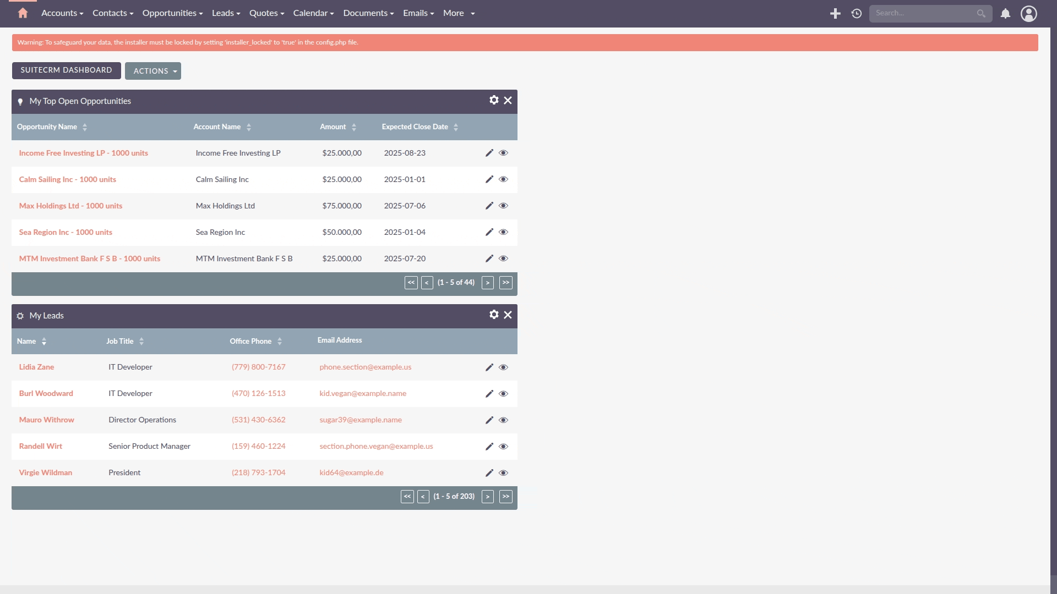This screenshot has height=594, width=1057.
Task: Edit the Sea Region Inc opportunity with pencil icon
Action: click(489, 232)
